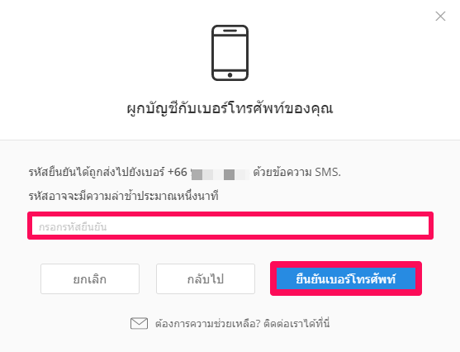460x352 pixels.
Task: Go back using the กลับไป button
Action: 206,279
